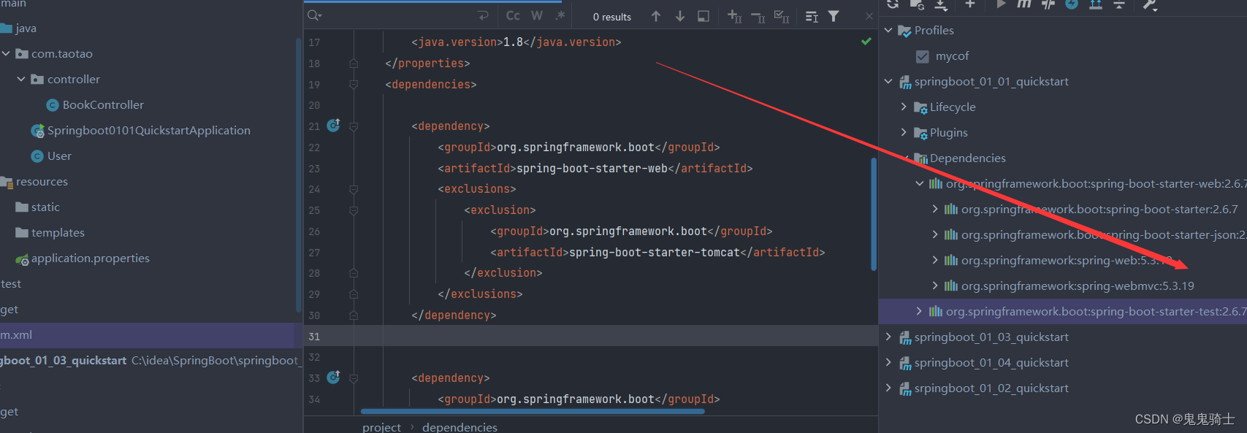Viewport: 1247px width, 433px height.
Task: Click the project panel vertical scrollbar
Action: [x=298, y=175]
